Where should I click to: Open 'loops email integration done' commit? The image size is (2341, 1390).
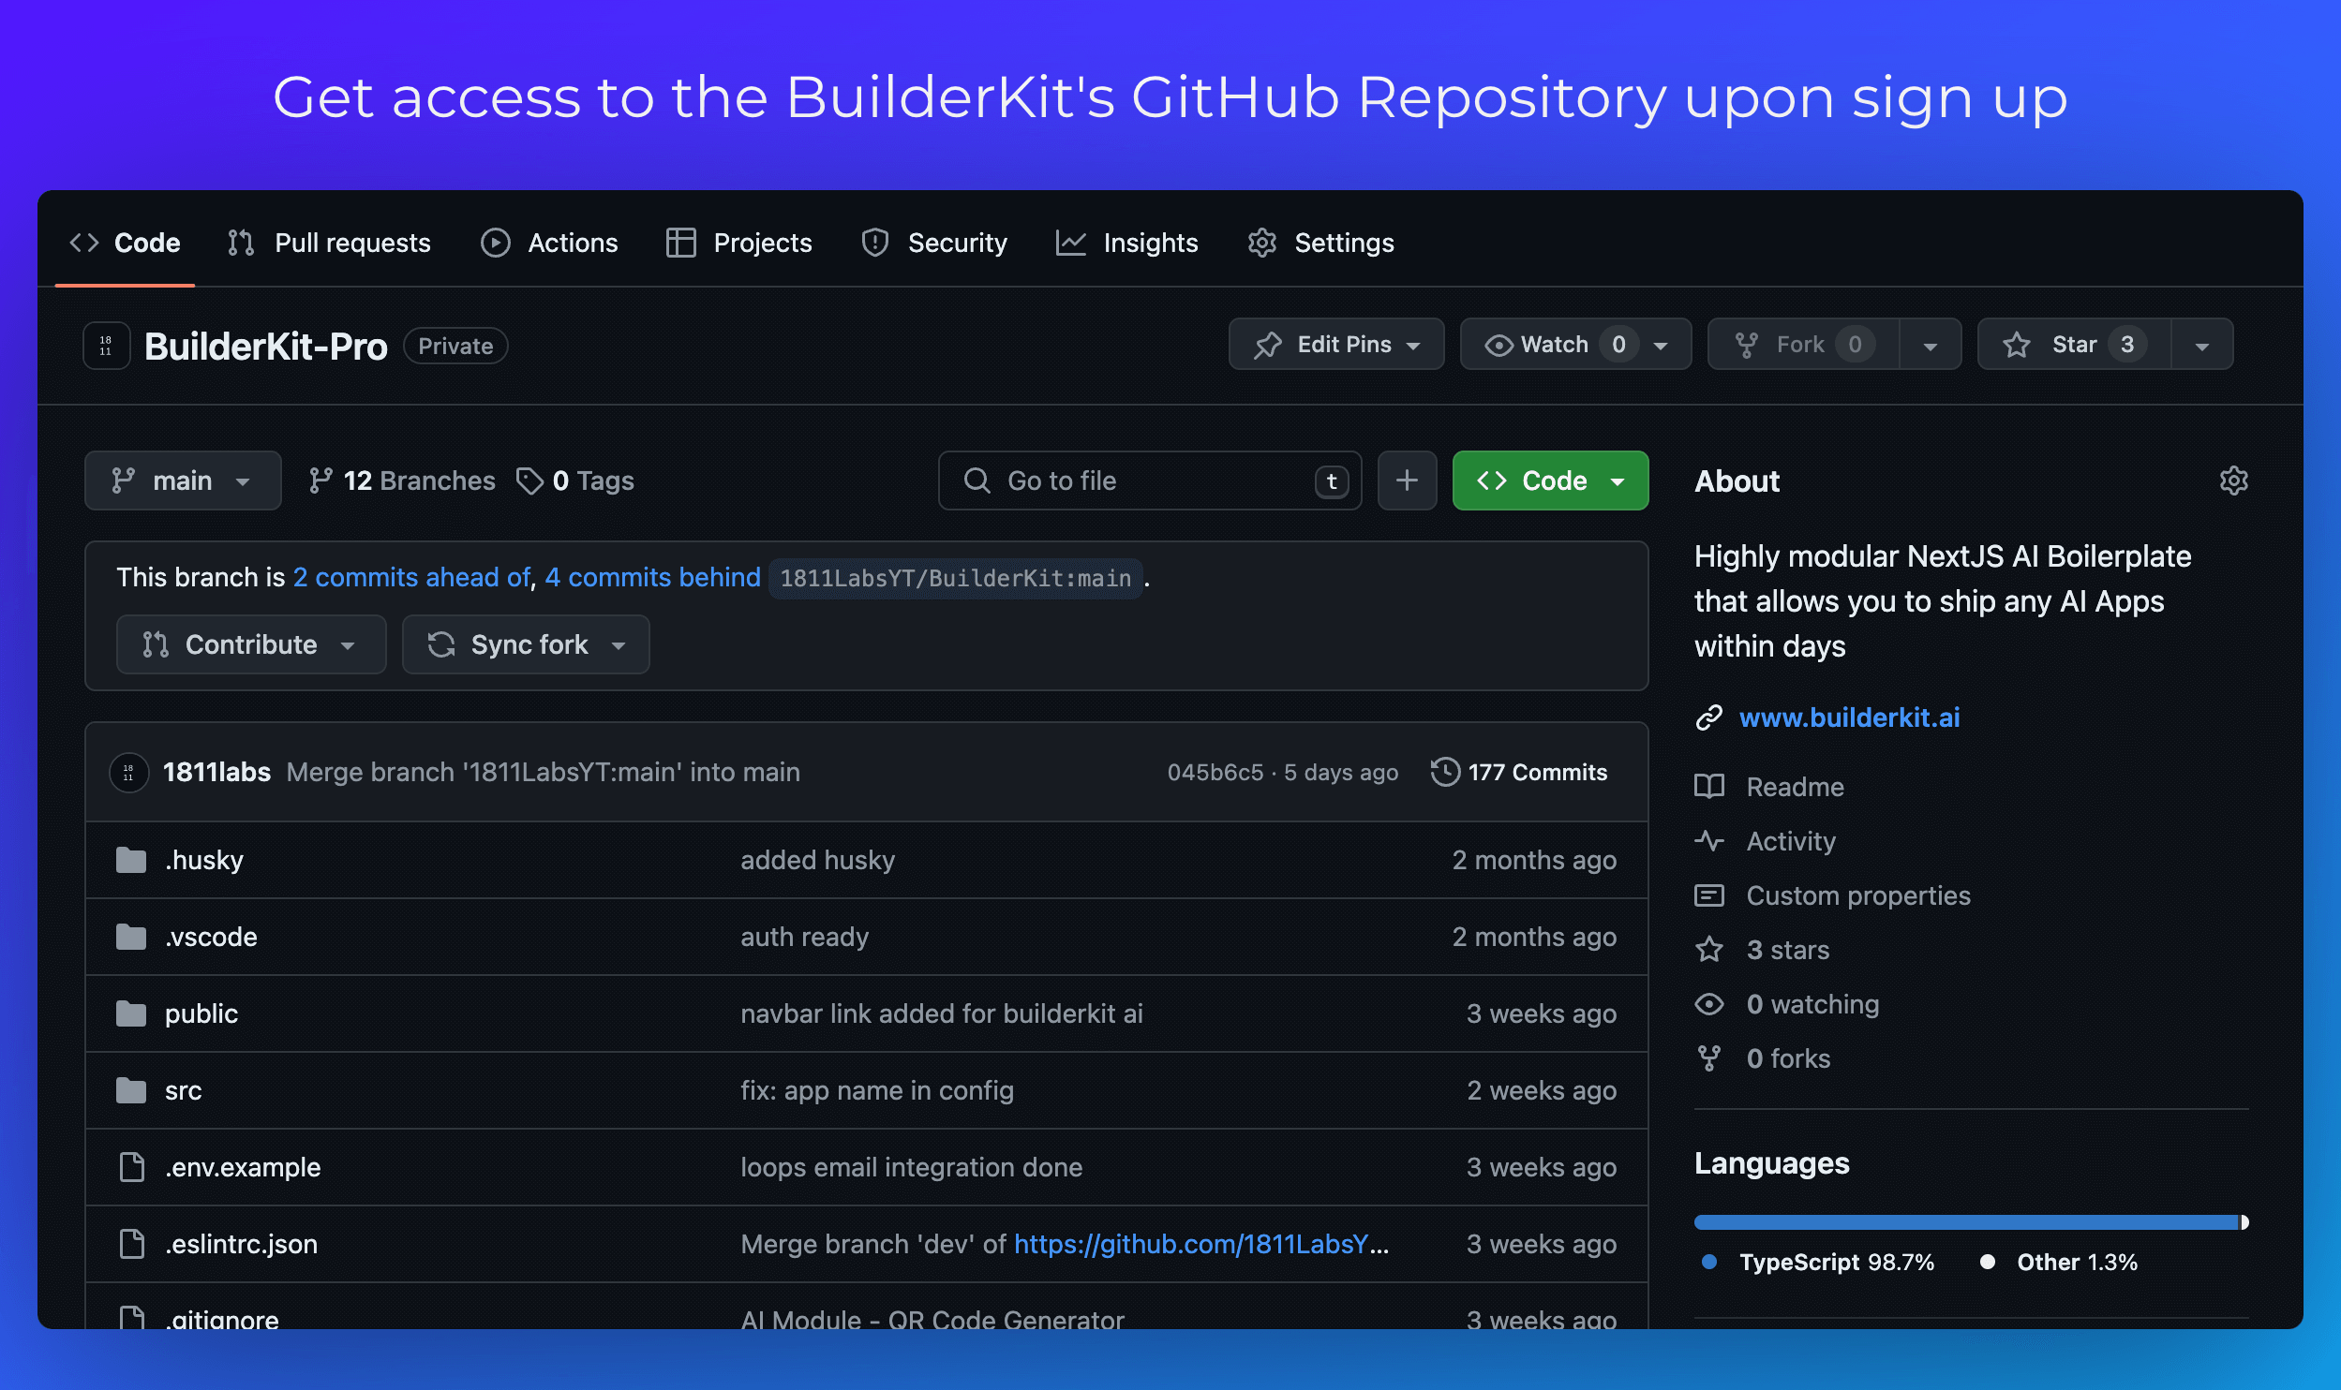tap(912, 1167)
